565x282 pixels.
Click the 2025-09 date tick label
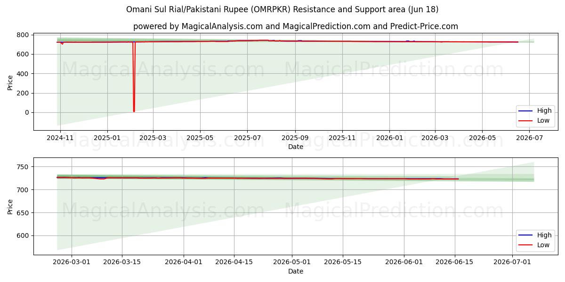pos(295,138)
